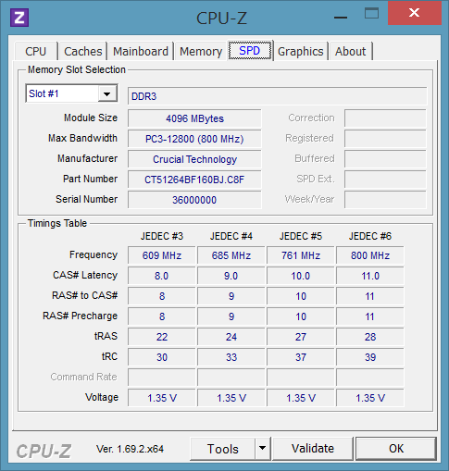The width and height of the screenshot is (449, 471).
Task: Click tRAS value 28
Action: 370,337
